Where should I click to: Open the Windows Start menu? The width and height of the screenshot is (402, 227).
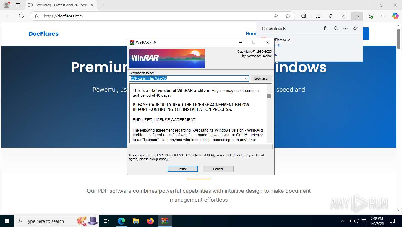point(7,221)
